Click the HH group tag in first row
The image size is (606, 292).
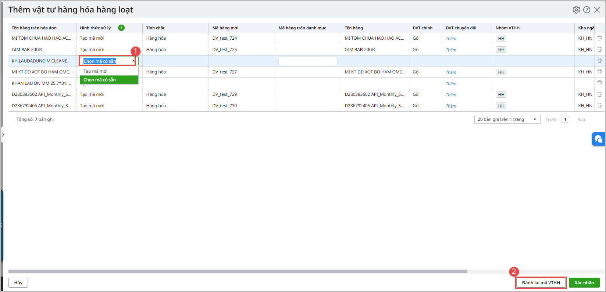[x=501, y=39]
